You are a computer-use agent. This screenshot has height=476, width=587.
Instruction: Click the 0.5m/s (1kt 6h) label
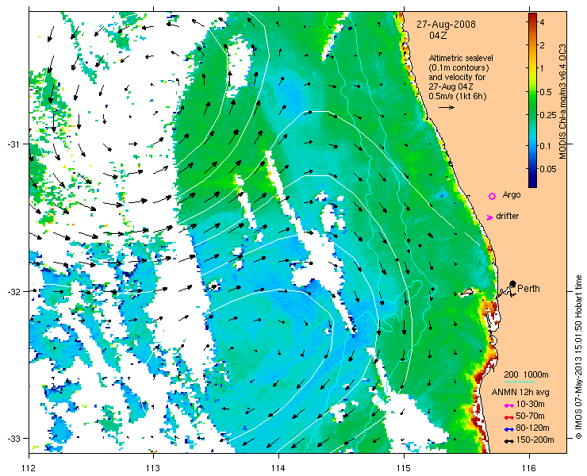click(x=458, y=96)
